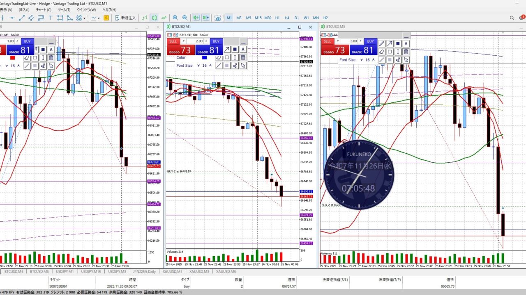Open the チャート(C) menu

click(x=44, y=10)
